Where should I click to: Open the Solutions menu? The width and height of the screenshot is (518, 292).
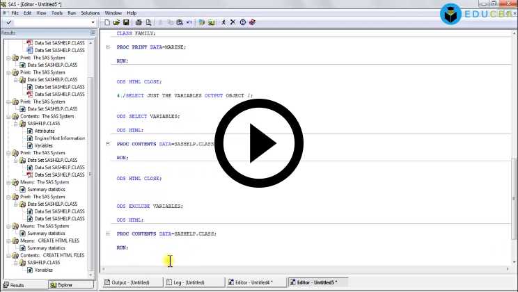coord(90,13)
